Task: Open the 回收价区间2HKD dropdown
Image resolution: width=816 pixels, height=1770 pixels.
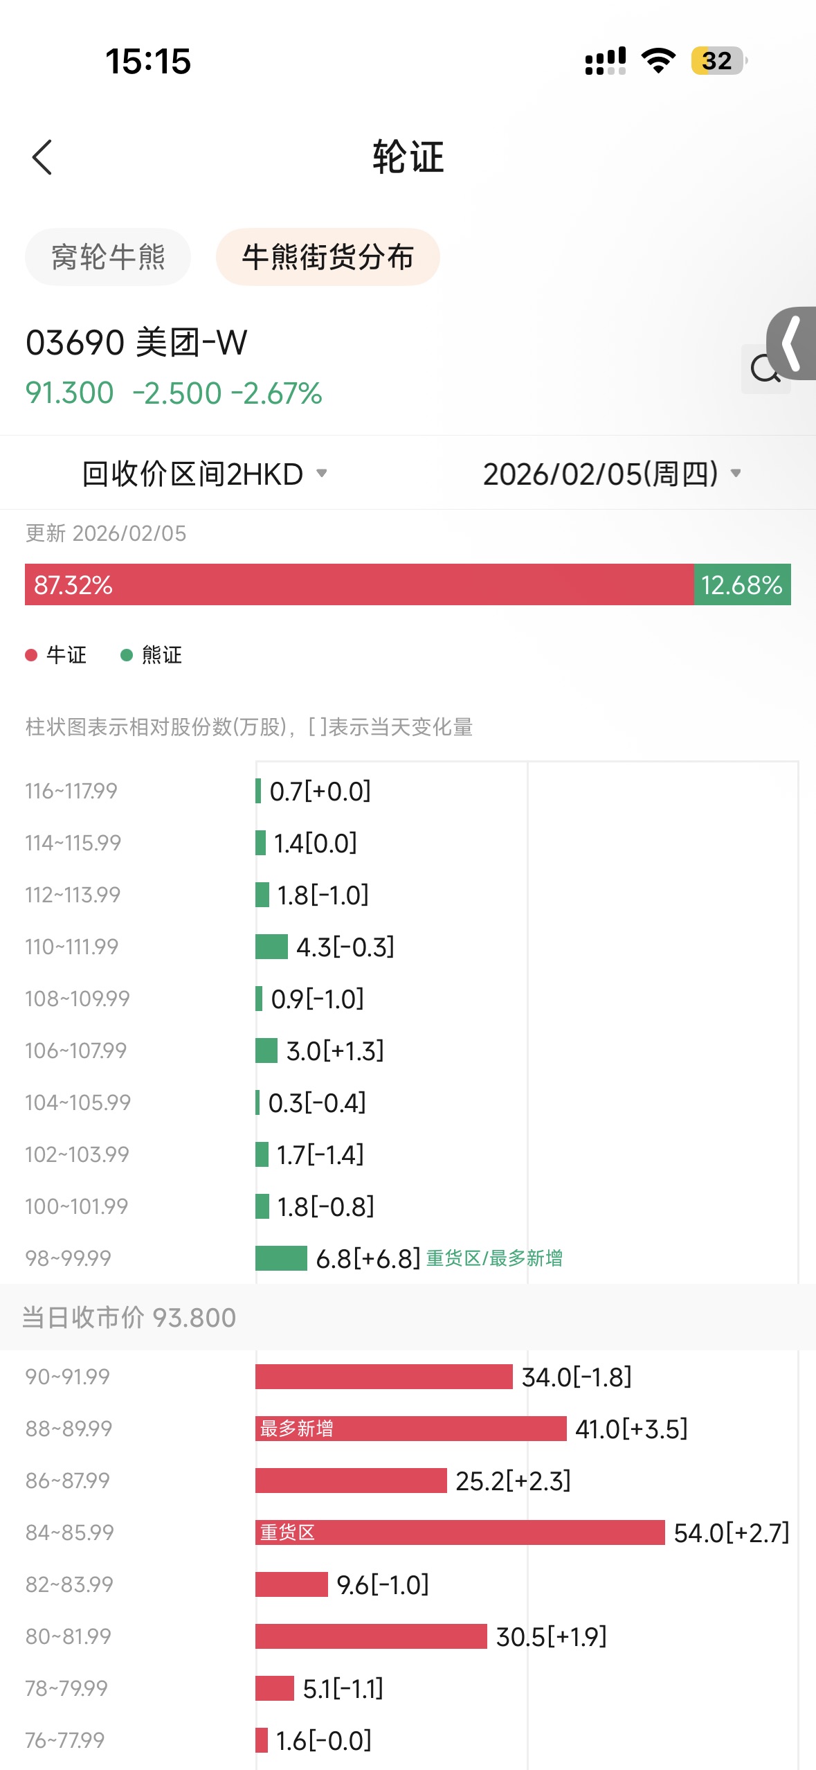Action: click(x=204, y=474)
